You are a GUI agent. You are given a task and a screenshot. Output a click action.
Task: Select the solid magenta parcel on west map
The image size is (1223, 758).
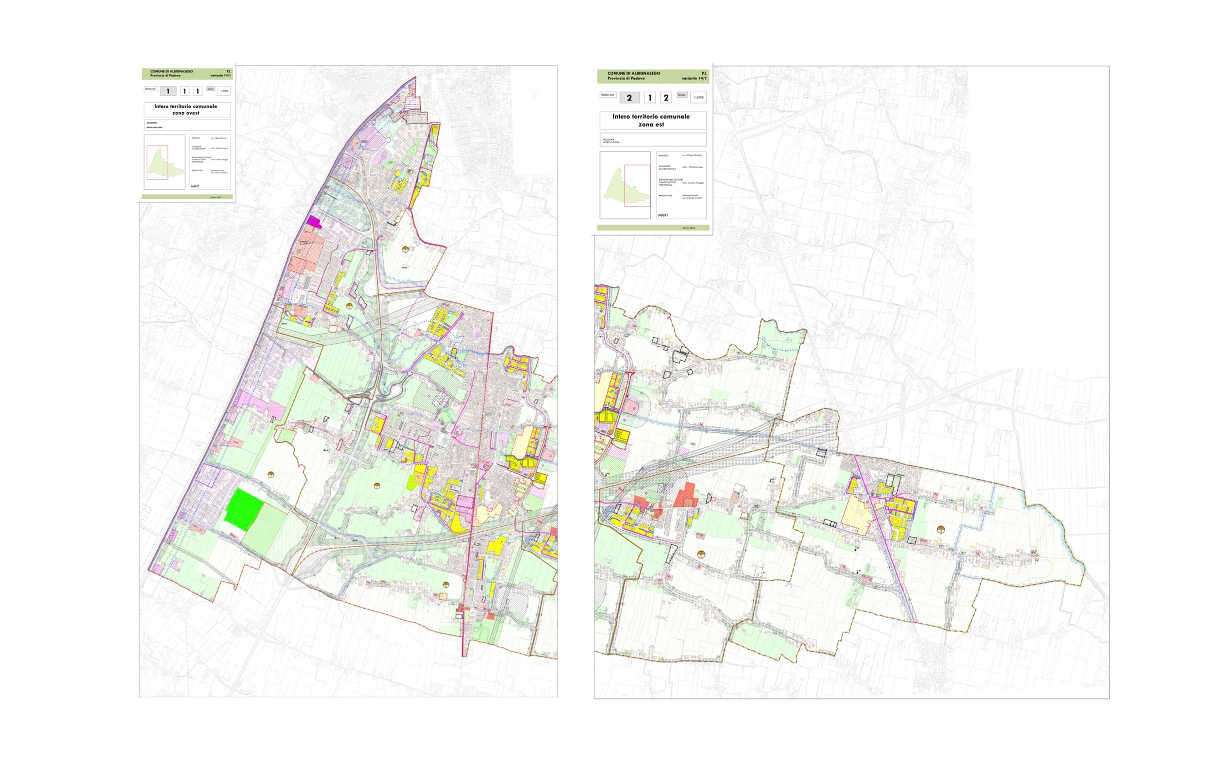tap(314, 222)
